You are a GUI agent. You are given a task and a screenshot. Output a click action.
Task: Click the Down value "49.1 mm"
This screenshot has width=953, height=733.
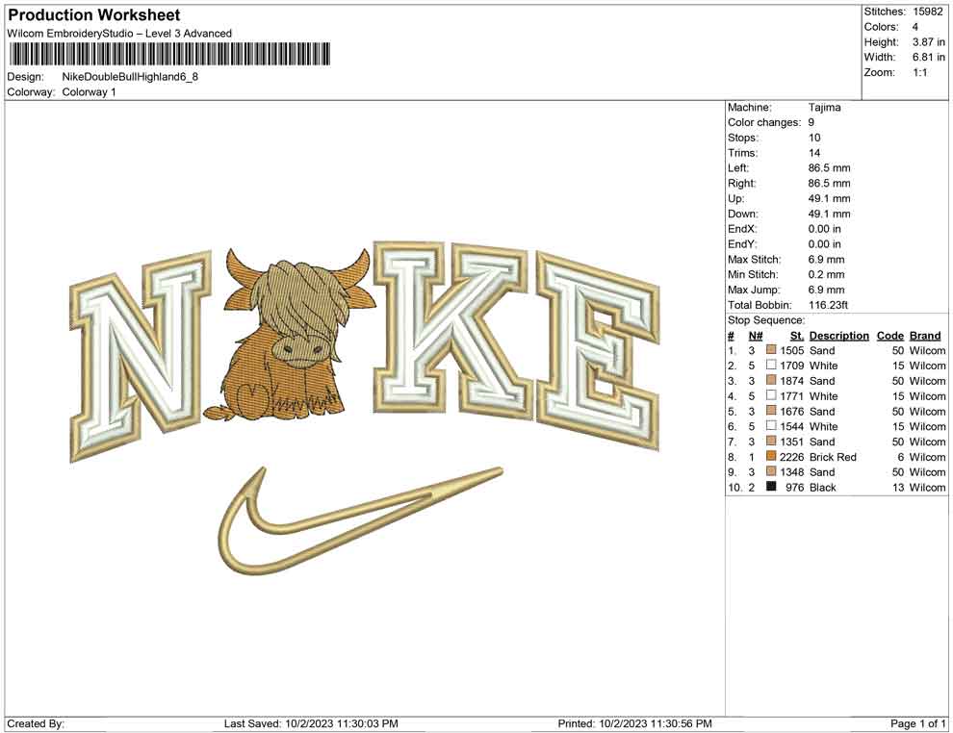tap(829, 214)
